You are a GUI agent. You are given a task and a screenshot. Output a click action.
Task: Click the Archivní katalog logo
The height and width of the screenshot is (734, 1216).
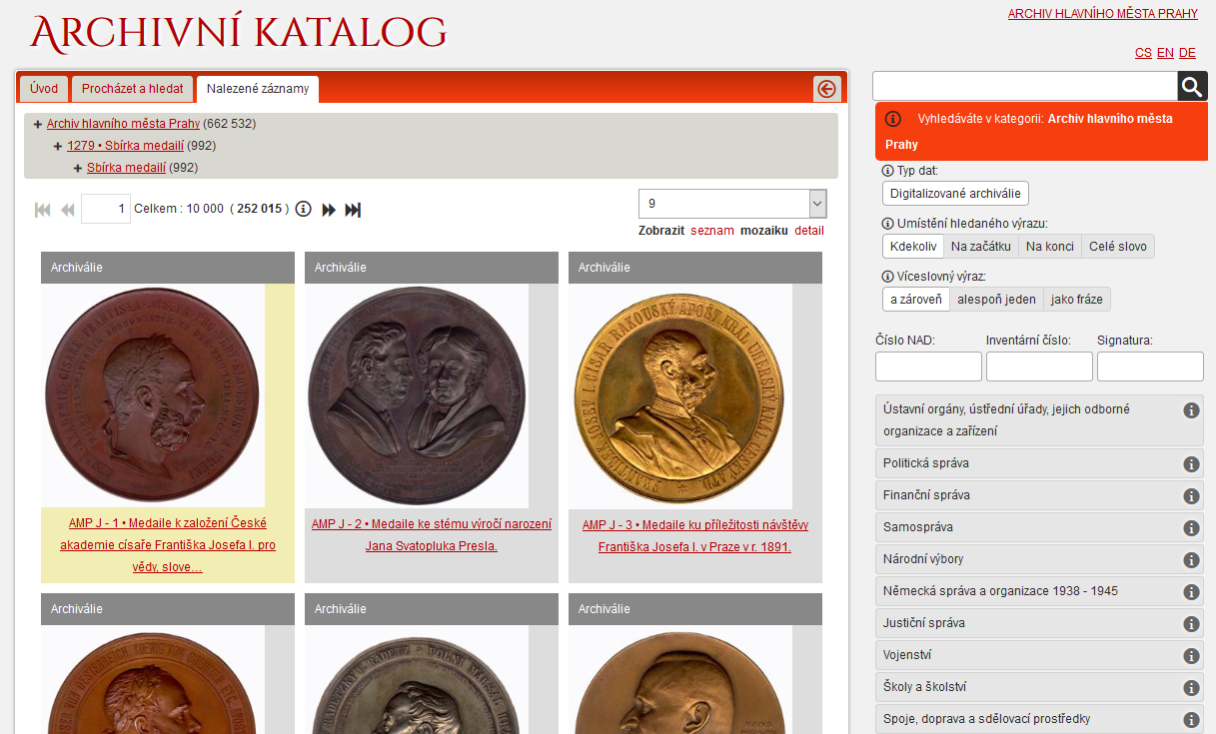(238, 33)
